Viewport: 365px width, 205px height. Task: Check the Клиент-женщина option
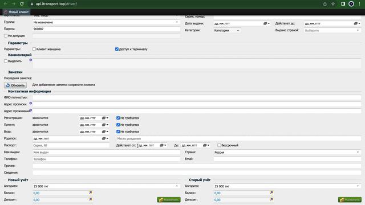coord(34,49)
